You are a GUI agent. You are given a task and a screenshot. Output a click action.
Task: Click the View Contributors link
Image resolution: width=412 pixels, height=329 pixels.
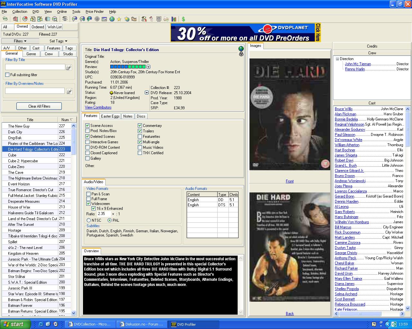tap(98, 107)
